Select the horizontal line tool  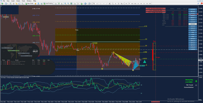point(104,4)
